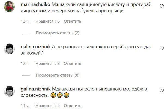Expand "Посмотреть ответы (2)" replies
167x112 pixels.
tap(57, 33)
